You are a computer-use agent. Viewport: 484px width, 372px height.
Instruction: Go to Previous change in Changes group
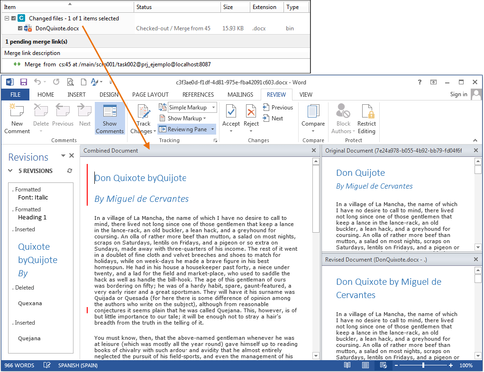coord(278,108)
